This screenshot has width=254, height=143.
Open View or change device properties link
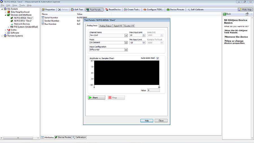[235, 42]
